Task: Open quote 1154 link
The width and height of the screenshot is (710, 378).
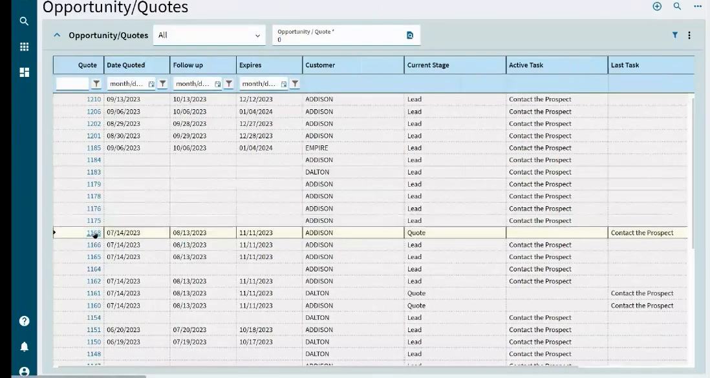Action: 94,318
